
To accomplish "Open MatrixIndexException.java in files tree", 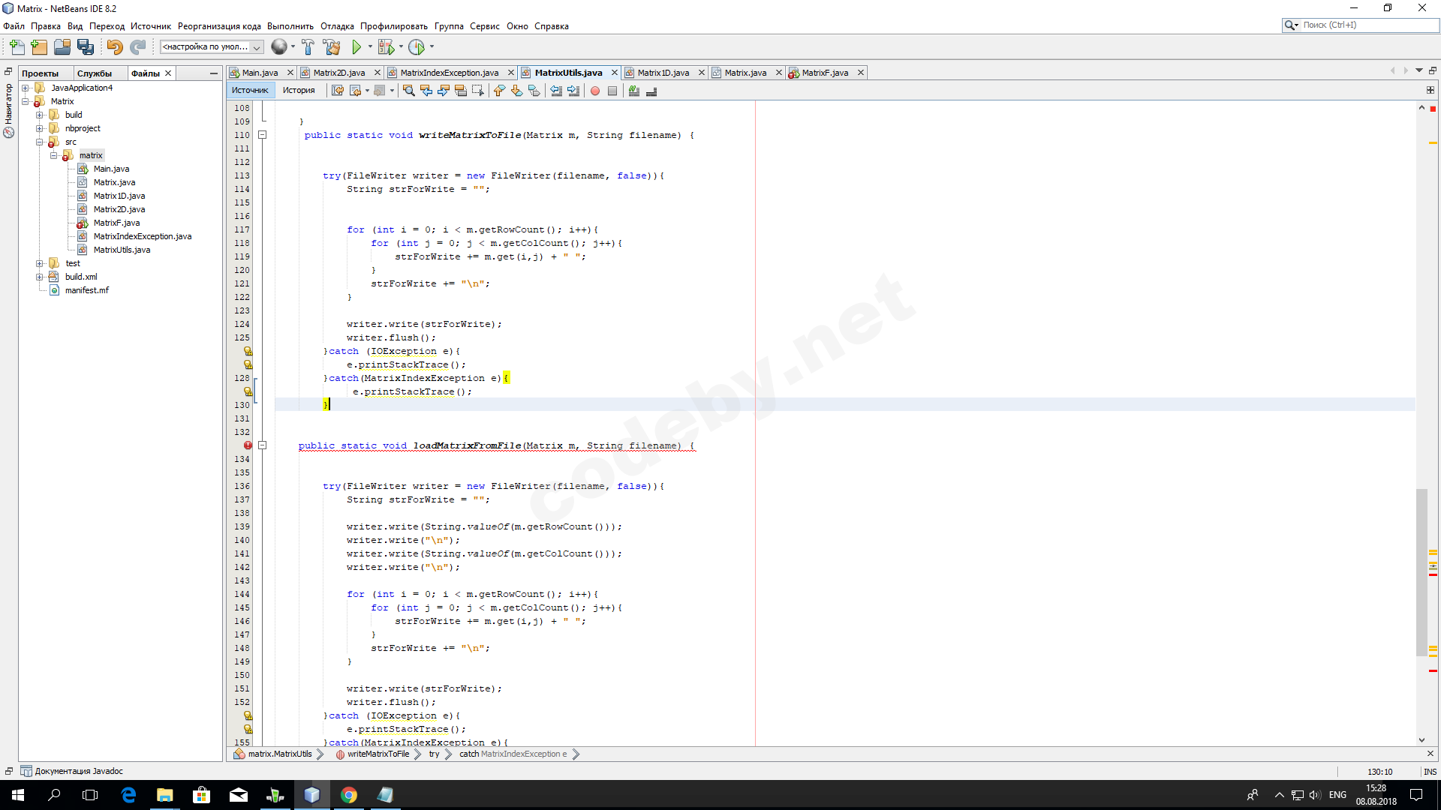I will click(x=142, y=236).
